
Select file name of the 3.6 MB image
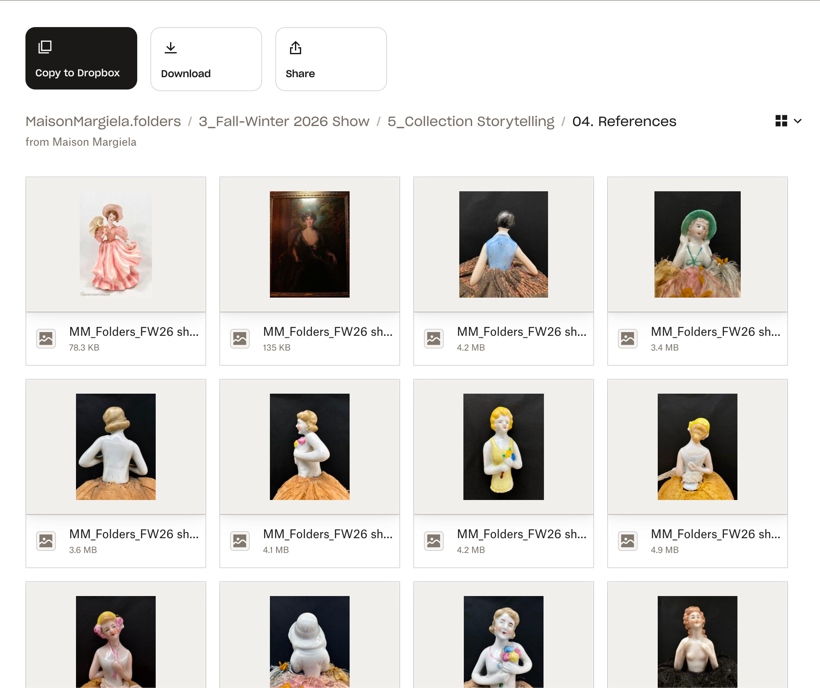(x=134, y=534)
